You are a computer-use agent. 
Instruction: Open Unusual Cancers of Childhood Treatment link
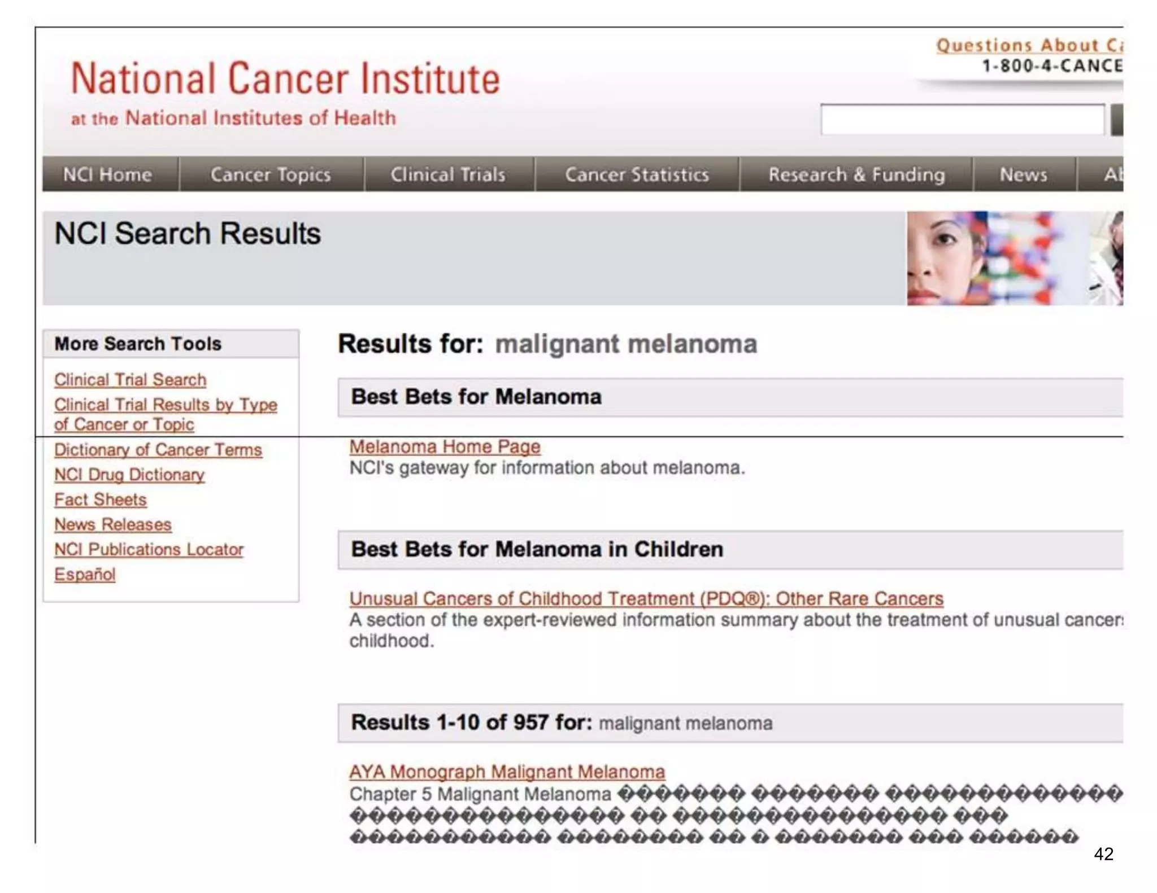point(646,598)
